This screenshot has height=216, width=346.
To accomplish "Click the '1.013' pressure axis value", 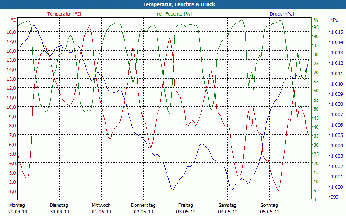I will pos(337,53).
